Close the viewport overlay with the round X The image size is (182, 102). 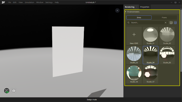tap(117, 10)
